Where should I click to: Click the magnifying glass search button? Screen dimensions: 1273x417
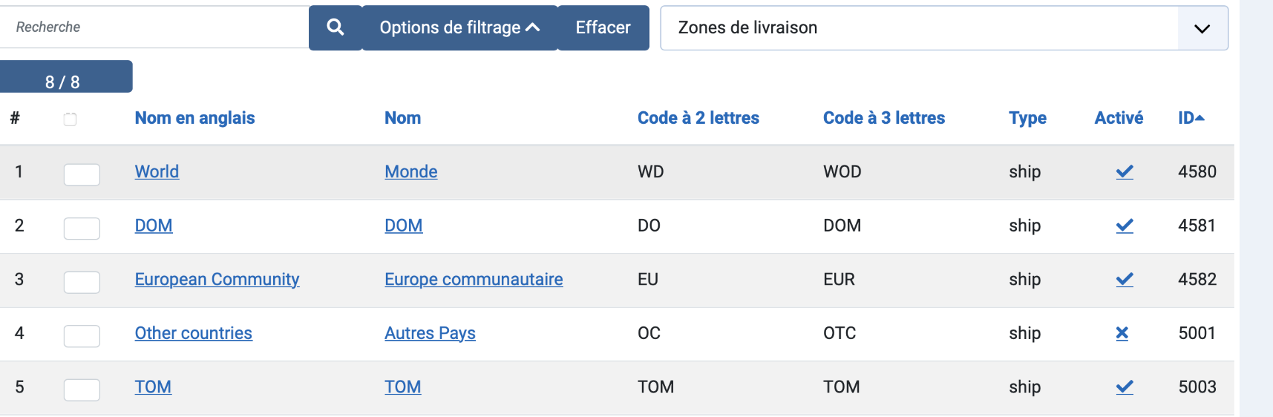tap(335, 27)
